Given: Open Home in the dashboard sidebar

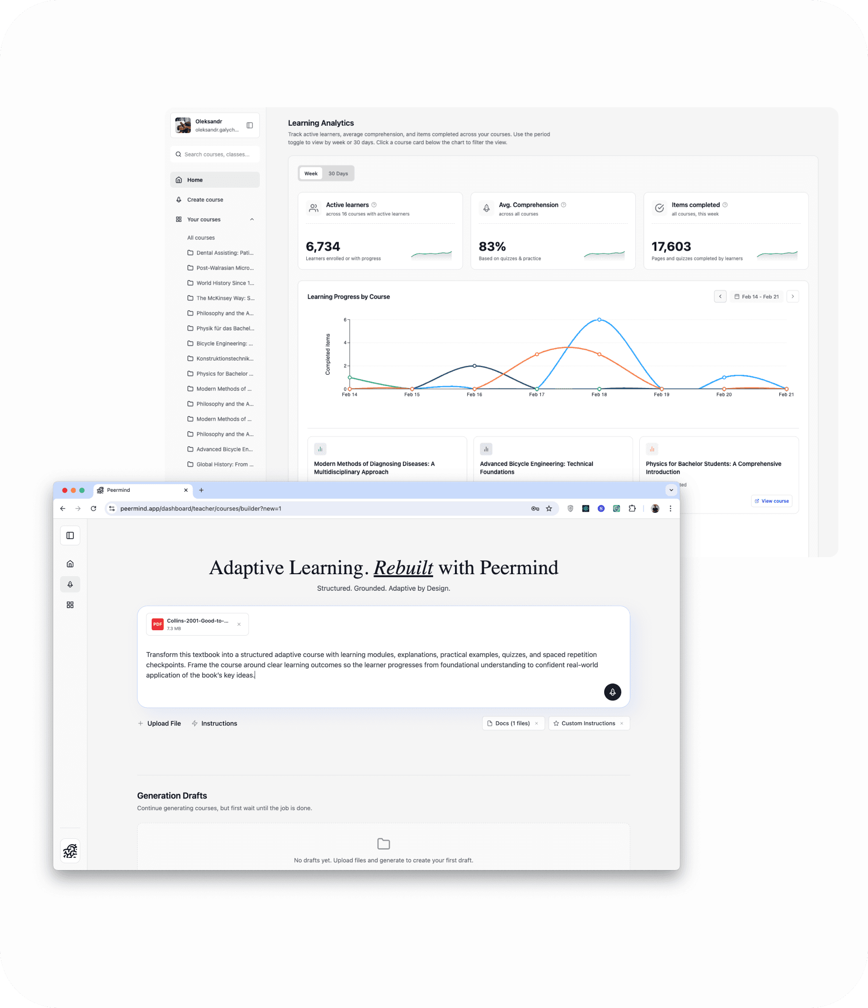Looking at the screenshot, I should pyautogui.click(x=215, y=180).
